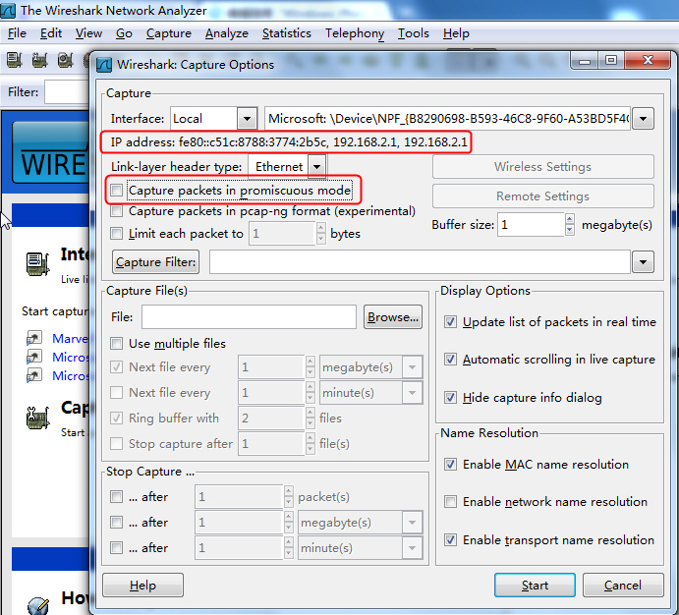Open the Edit menu

tap(51, 33)
